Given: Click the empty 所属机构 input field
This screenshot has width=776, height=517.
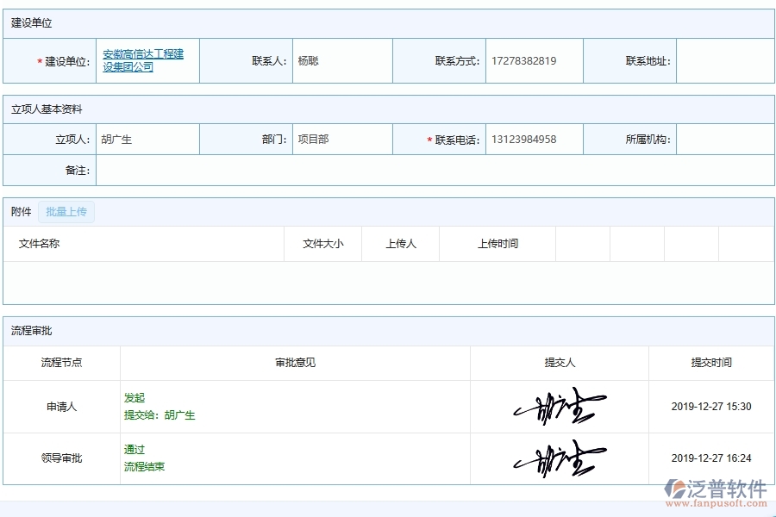Looking at the screenshot, I should click(725, 138).
